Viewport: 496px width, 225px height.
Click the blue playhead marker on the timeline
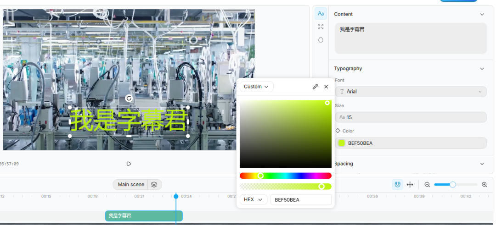pos(176,196)
